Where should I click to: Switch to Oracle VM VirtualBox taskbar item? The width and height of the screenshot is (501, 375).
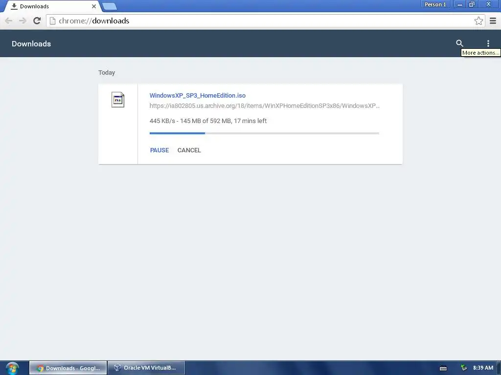coord(146,368)
